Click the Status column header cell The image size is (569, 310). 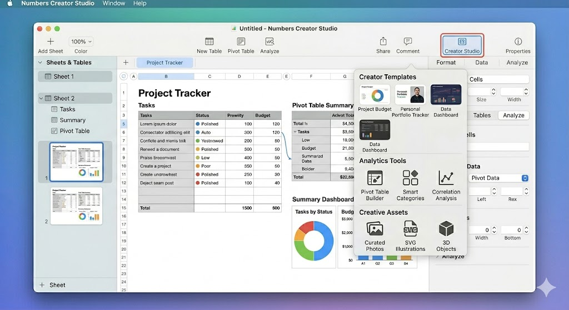209,115
